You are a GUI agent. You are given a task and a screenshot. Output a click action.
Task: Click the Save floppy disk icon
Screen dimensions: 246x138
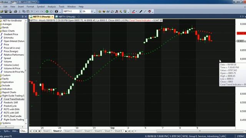(6, 11)
